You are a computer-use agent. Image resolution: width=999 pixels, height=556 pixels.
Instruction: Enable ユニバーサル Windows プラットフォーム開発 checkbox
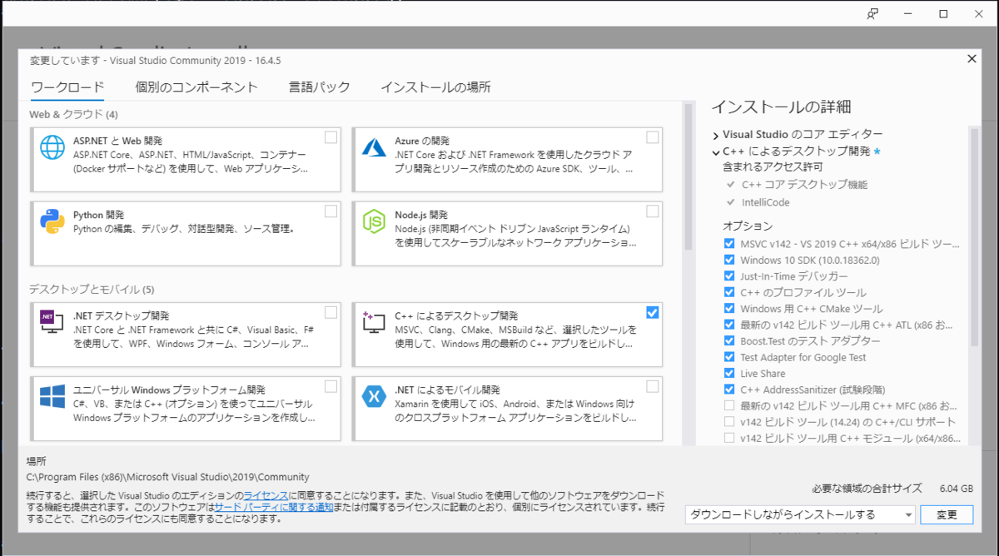(331, 386)
